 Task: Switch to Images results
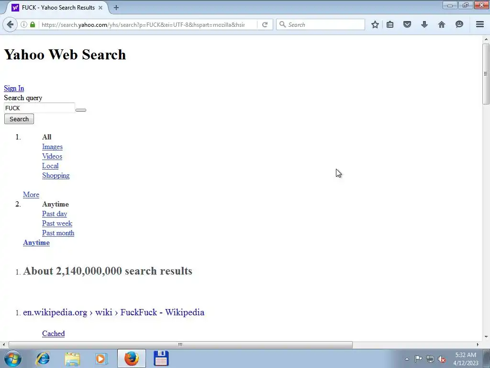52,147
